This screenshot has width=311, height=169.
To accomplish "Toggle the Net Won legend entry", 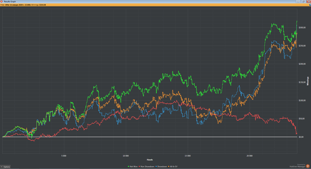I will pyautogui.click(x=133, y=167).
